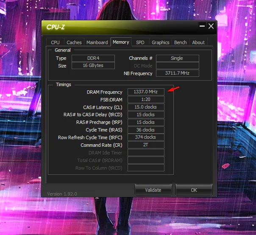This screenshot has height=235, width=256.
Task: Click the Cycle Time (tRAS) label
Action: (x=104, y=130)
